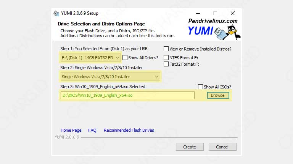Open Recommended Flash Drives link

coord(129,130)
